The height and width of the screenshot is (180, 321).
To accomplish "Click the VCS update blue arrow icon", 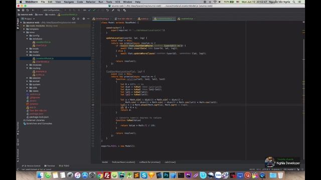I will coord(89,10).
